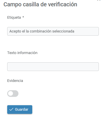The height and width of the screenshot is (119, 106).
Task: Click the checkmark icon inside Guardar
Action: 11,109
